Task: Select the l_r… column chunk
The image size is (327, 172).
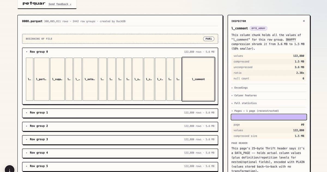Action: tap(160, 79)
